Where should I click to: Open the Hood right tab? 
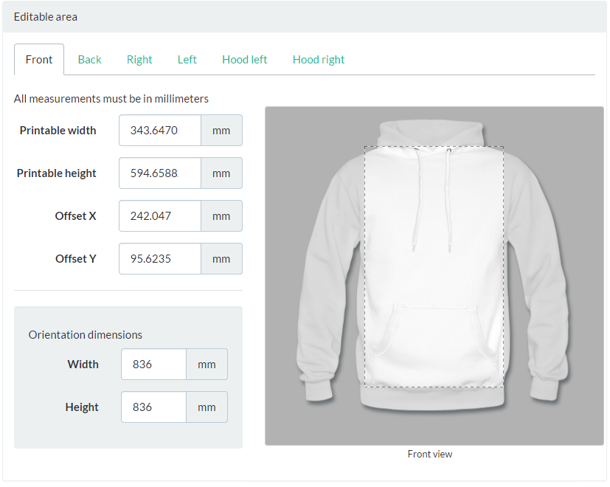319,60
